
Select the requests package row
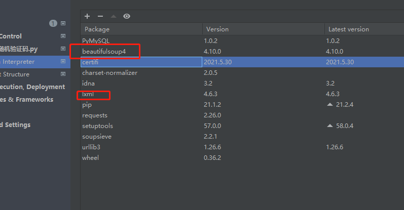(242, 115)
